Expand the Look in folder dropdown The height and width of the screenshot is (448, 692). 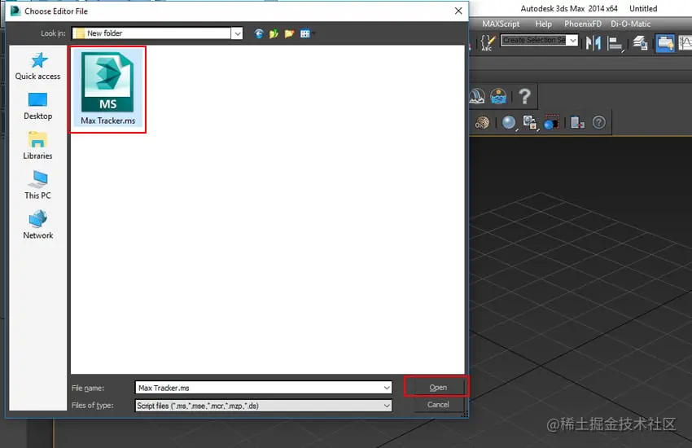point(237,33)
